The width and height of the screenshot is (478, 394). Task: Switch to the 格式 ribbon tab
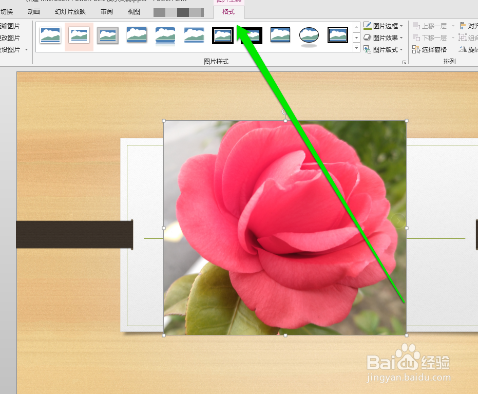228,12
